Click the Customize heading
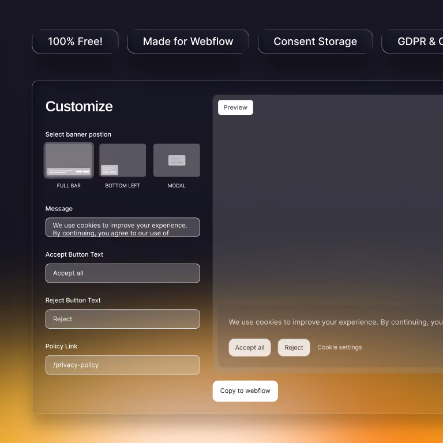 point(79,107)
